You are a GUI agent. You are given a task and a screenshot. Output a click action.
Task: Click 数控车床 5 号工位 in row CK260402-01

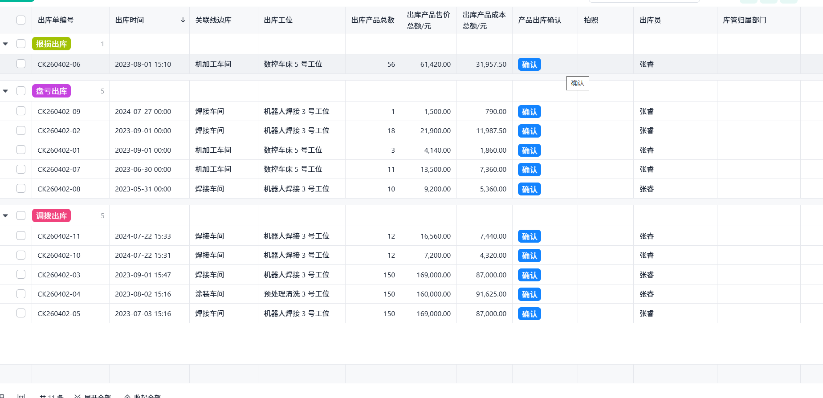(x=293, y=150)
